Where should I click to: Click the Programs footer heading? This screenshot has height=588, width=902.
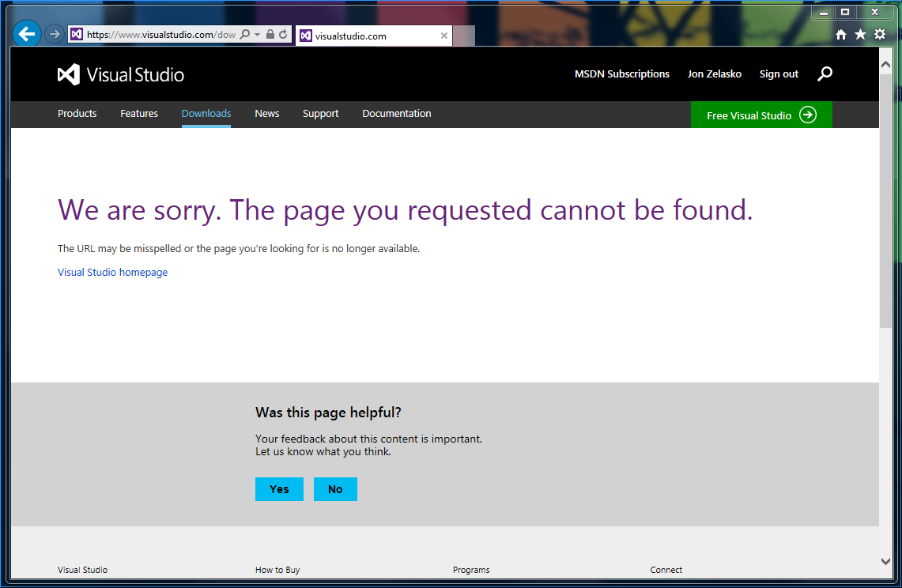(471, 570)
